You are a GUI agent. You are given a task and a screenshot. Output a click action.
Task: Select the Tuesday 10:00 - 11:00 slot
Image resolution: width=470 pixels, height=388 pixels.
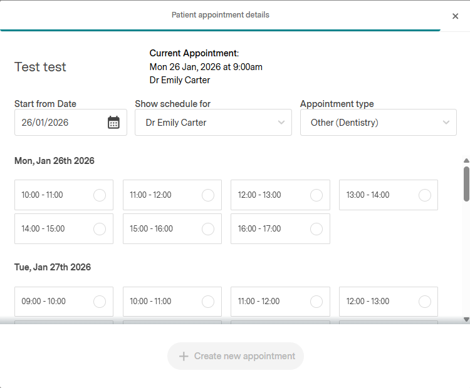[172, 302]
